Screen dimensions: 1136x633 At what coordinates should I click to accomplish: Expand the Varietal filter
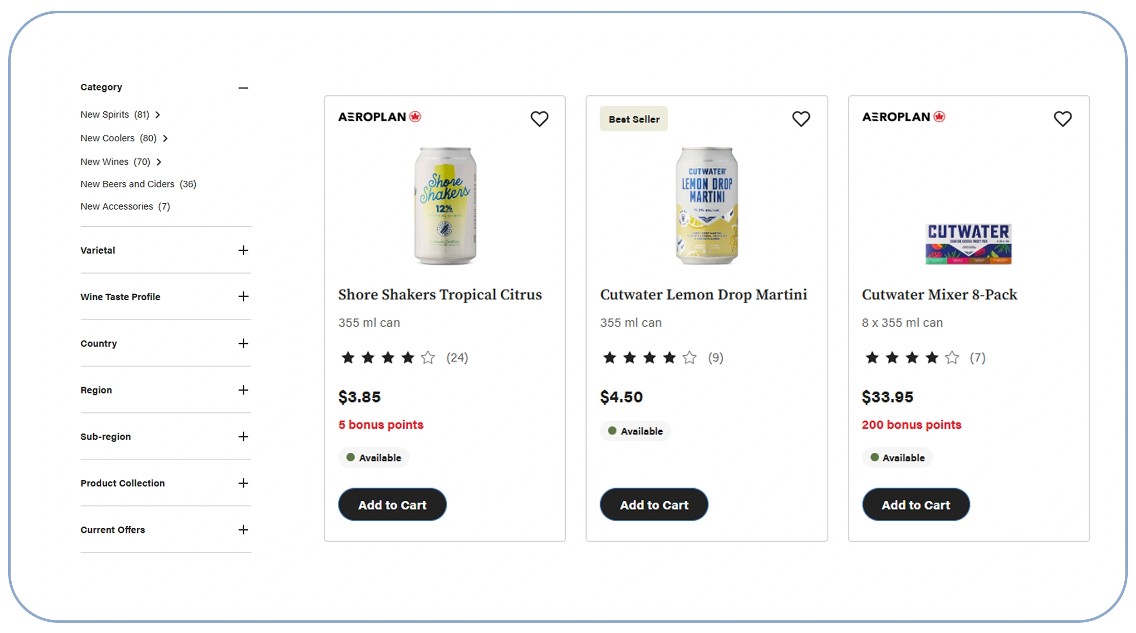[x=243, y=250]
